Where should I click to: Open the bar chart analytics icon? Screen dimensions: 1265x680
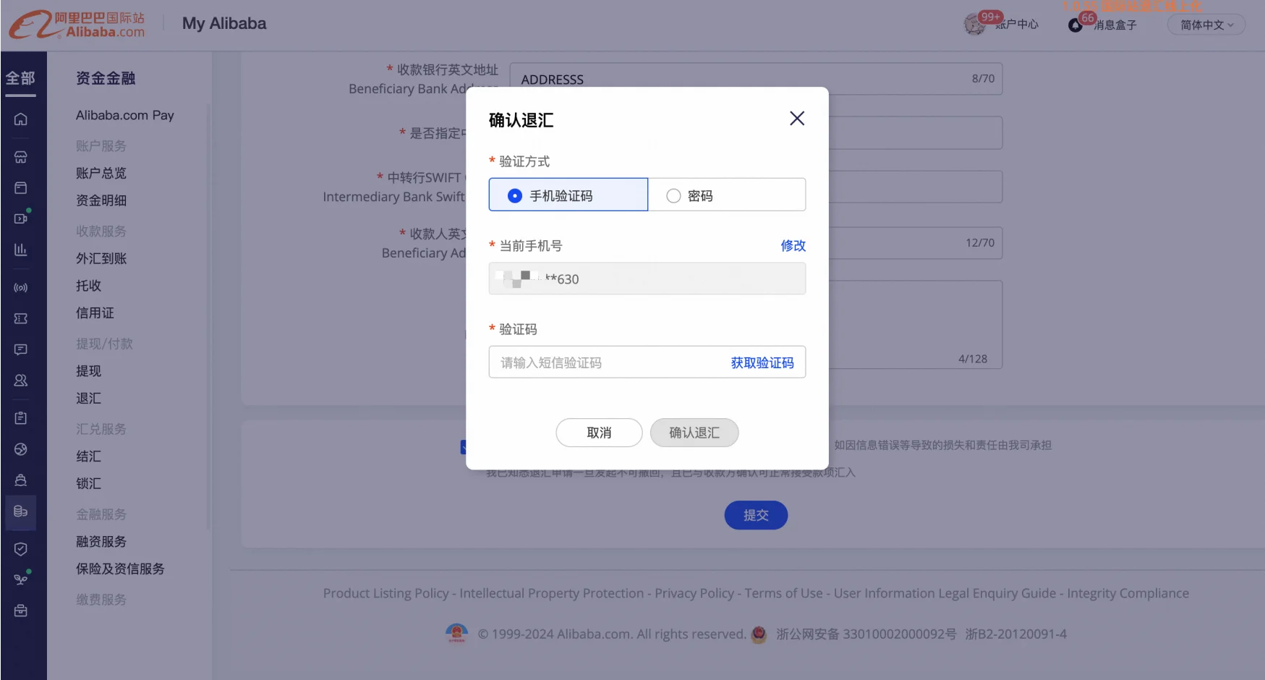click(x=21, y=250)
